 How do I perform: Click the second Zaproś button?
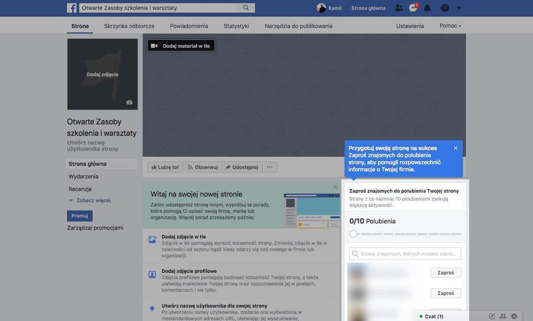pyautogui.click(x=446, y=293)
